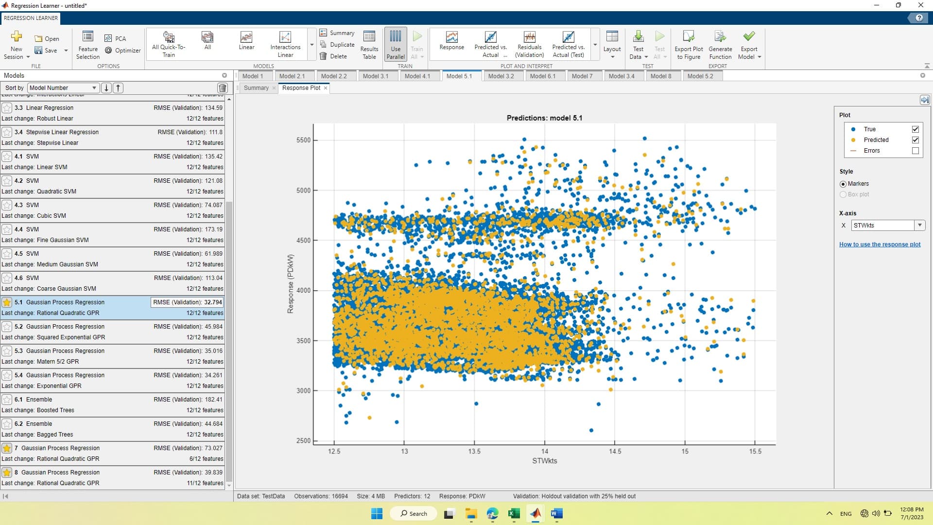The height and width of the screenshot is (525, 933).
Task: Switch to the Summary sub-tab
Action: (x=256, y=88)
